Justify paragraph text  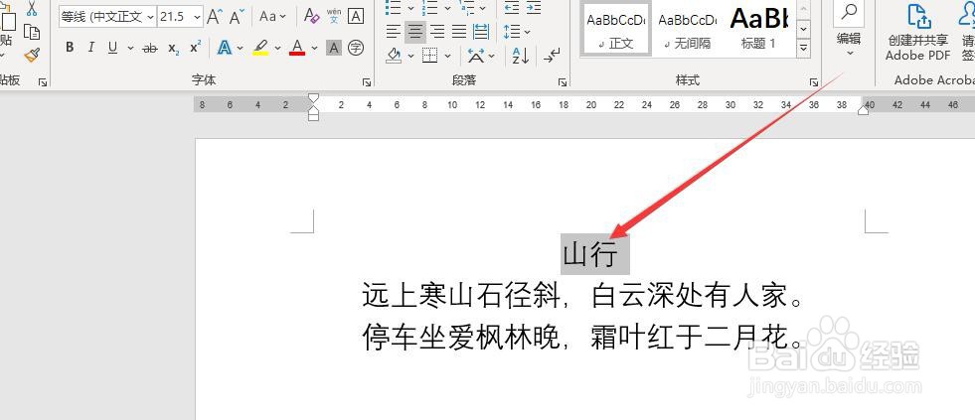[459, 31]
